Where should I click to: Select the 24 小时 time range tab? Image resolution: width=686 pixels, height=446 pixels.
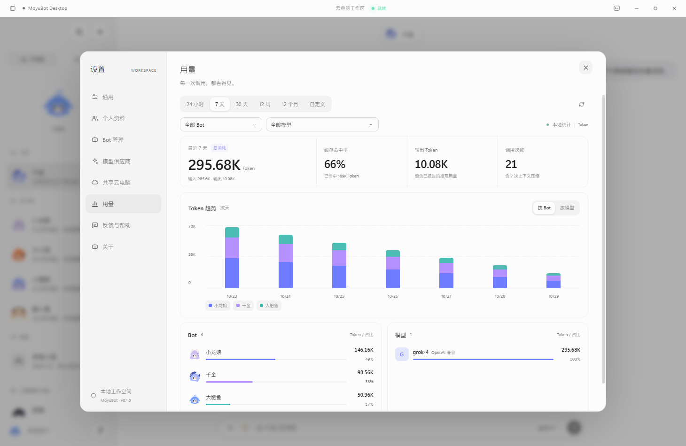pos(195,104)
